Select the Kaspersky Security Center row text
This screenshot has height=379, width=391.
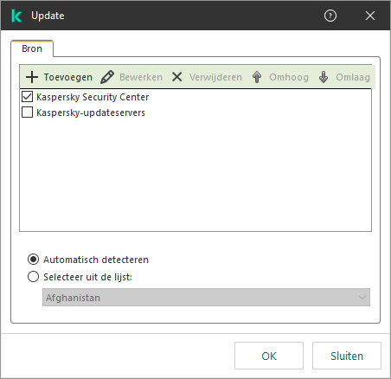(93, 97)
